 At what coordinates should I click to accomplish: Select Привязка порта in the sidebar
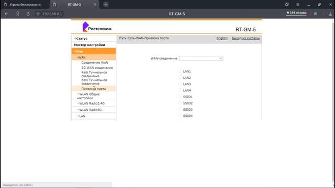94,89
